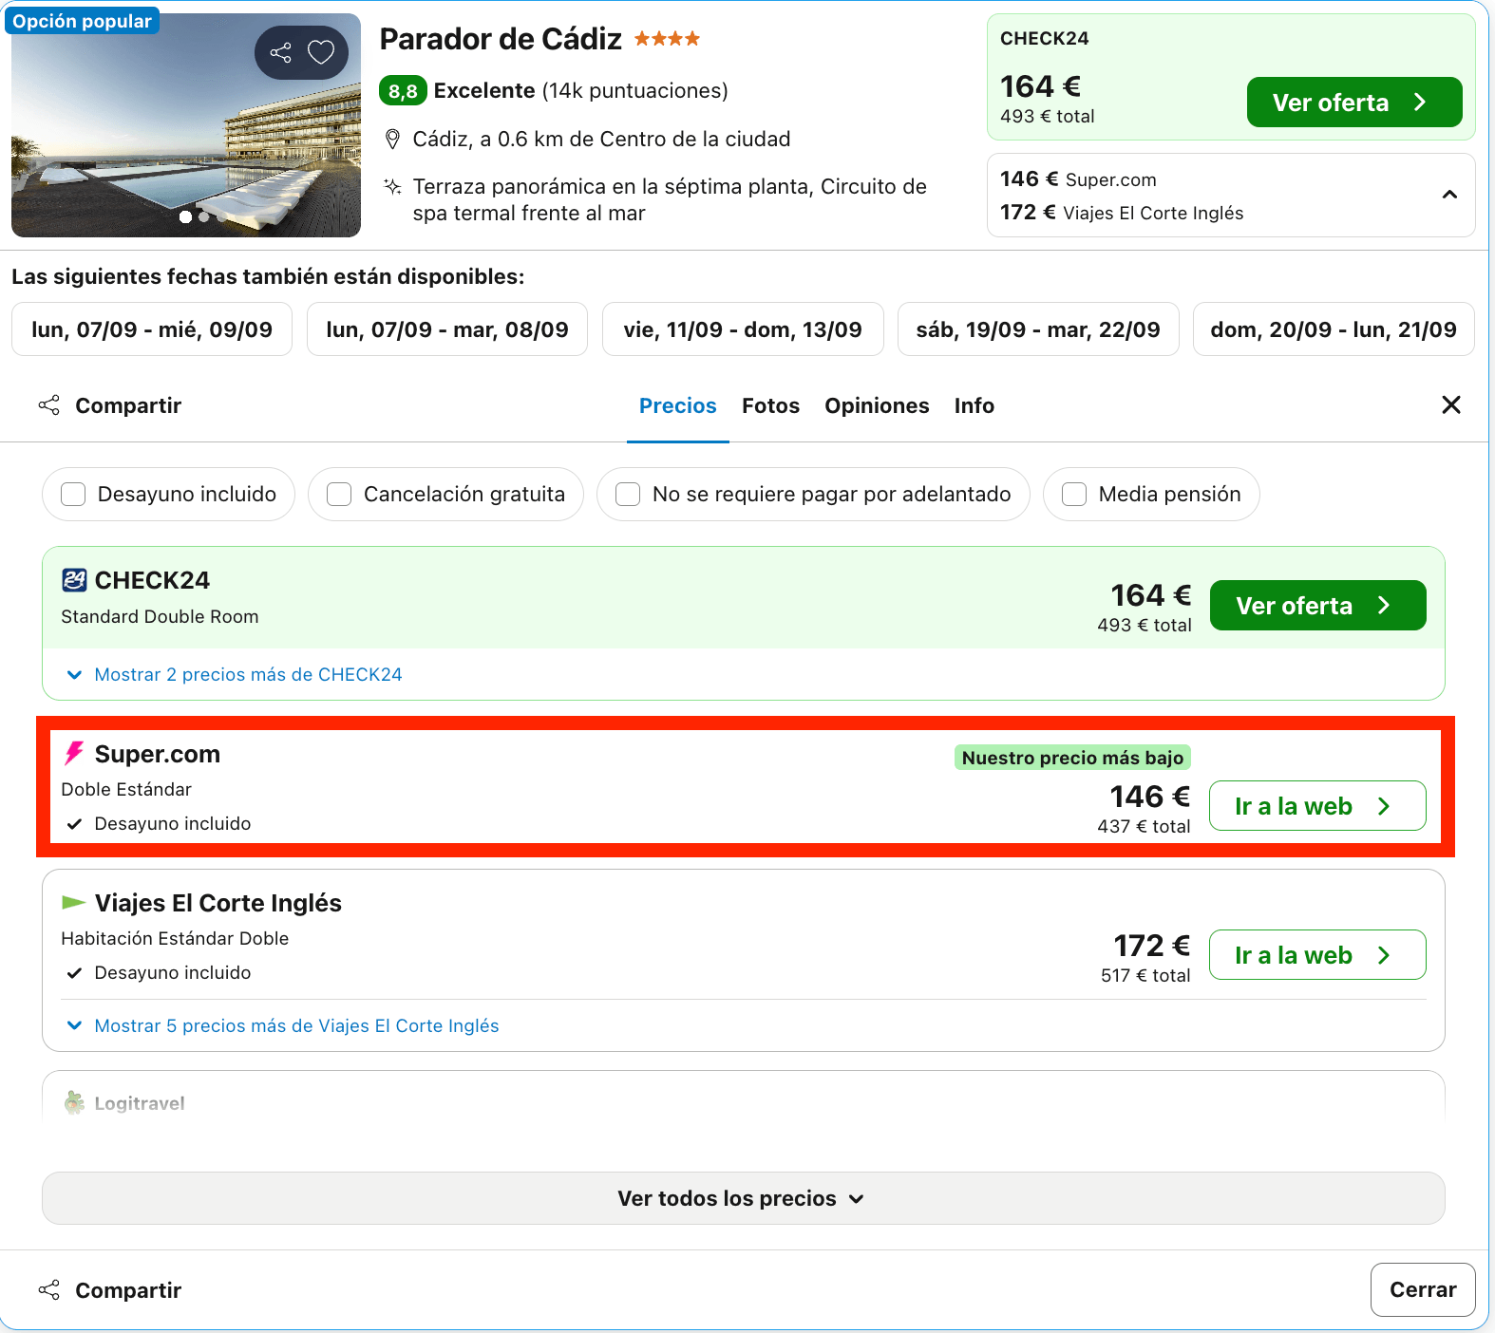Click the four-star hotel rating
This screenshot has width=1495, height=1333.
coord(667,39)
